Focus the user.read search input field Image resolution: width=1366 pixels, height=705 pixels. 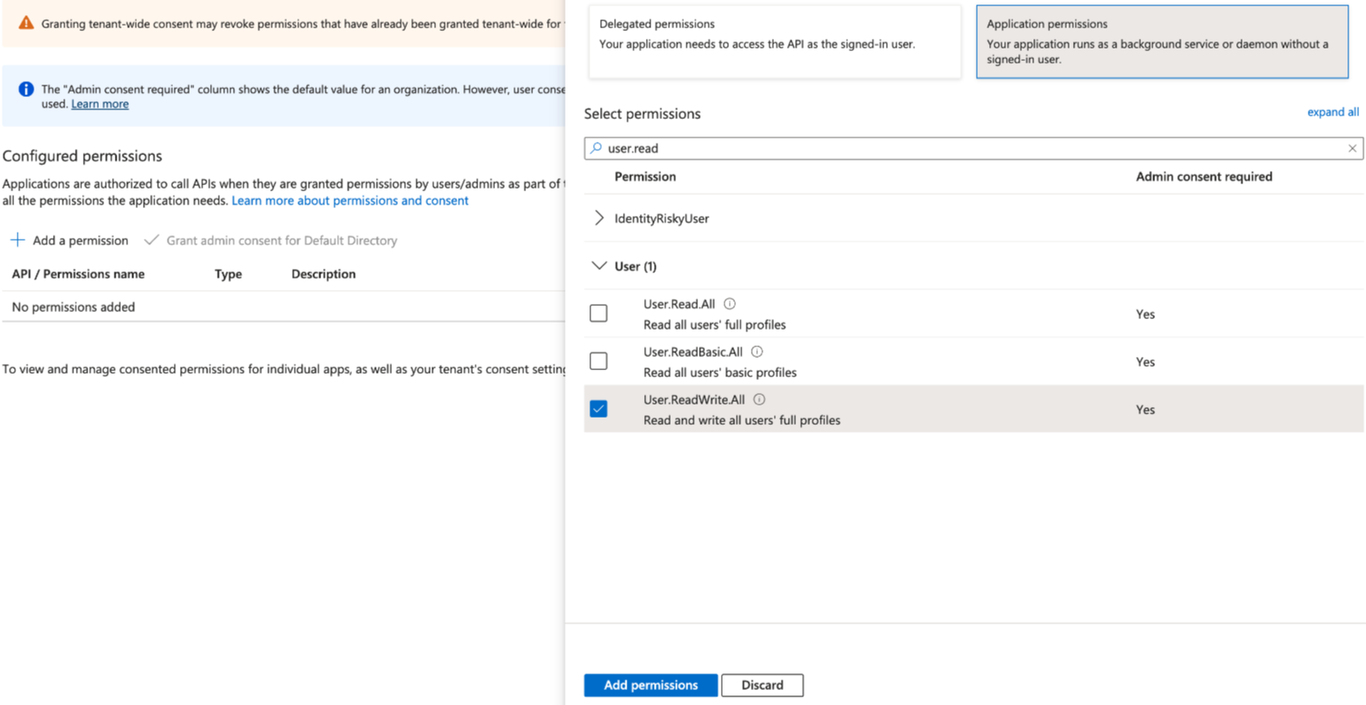point(971,149)
